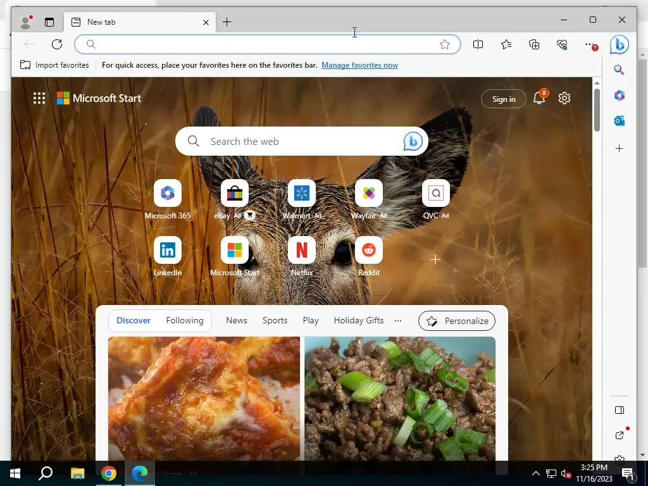
Task: Open notifications bell
Action: point(539,98)
